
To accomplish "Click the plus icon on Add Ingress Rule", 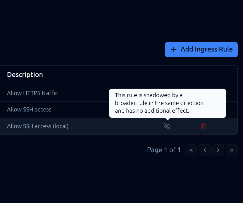I will pyautogui.click(x=174, y=49).
